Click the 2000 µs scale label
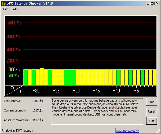Viewport: 161px width, 134px height. coord(13,61)
